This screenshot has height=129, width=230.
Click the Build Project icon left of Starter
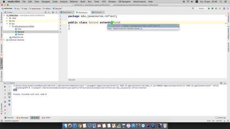[193, 9]
